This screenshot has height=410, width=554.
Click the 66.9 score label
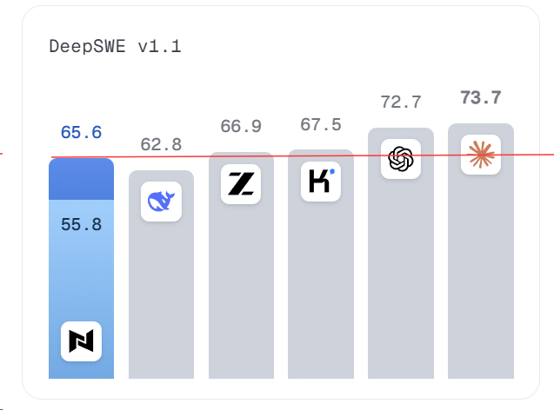[x=241, y=126]
